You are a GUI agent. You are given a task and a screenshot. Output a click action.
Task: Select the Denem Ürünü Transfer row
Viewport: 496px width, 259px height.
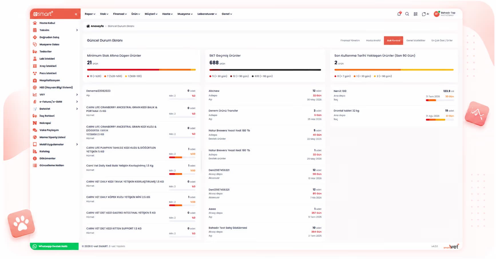click(265, 115)
